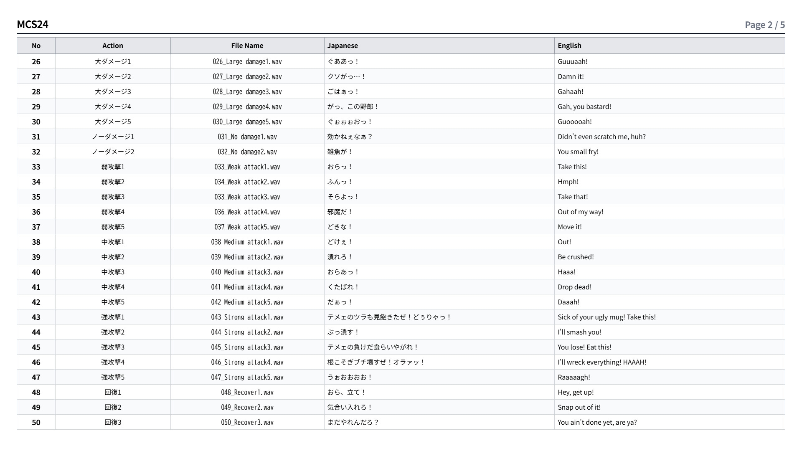The image size is (802, 451).
Task: Click file name 028_Large damage3.wav
Action: point(247,91)
